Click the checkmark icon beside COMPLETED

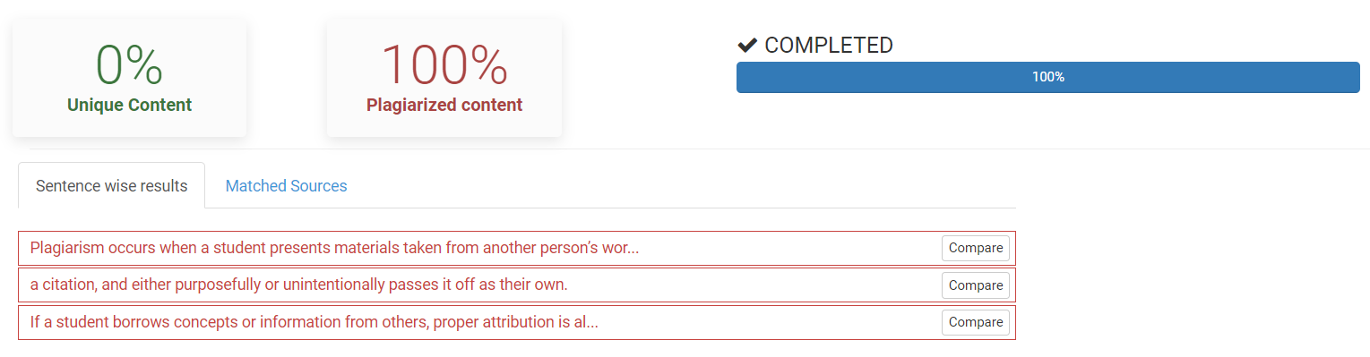point(747,45)
